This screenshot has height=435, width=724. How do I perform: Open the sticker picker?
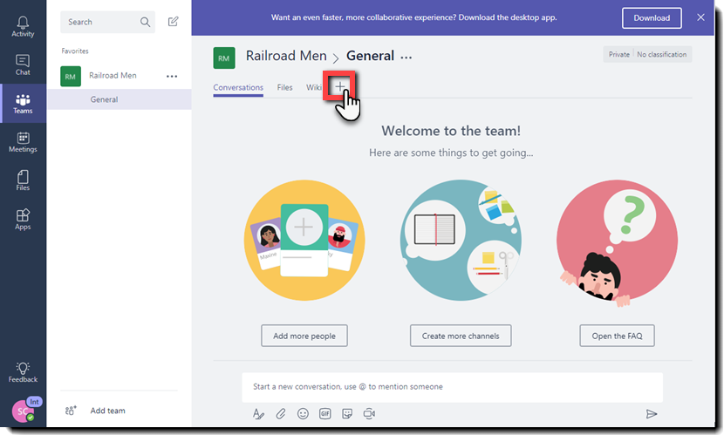pos(347,414)
